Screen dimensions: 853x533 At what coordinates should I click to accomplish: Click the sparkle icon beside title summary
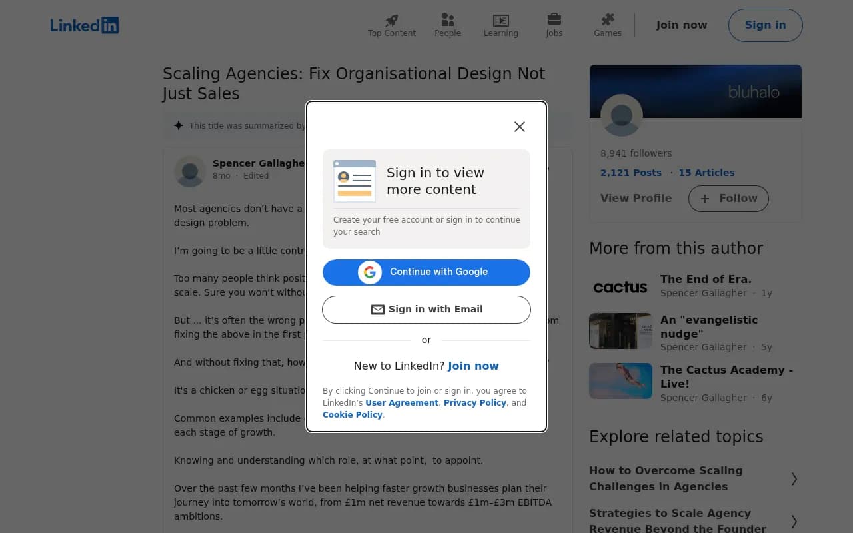pyautogui.click(x=179, y=125)
